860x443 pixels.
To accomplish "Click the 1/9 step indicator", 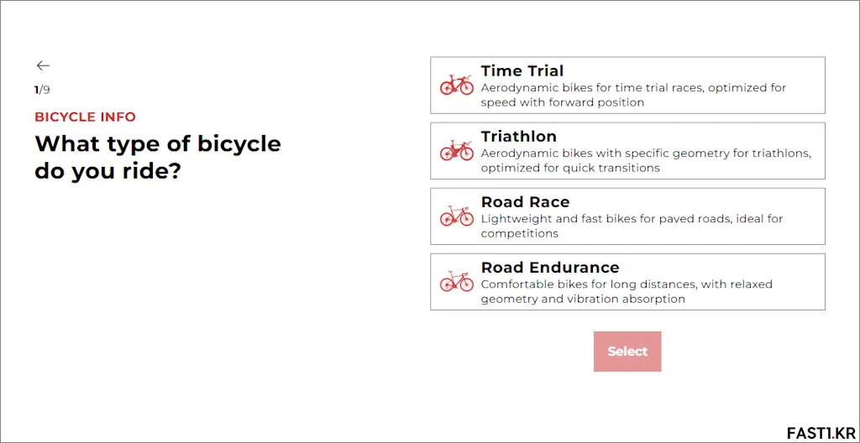I will click(42, 90).
